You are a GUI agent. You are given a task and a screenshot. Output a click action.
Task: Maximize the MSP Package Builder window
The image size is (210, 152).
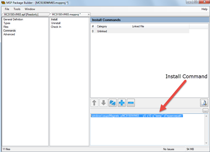(196, 2)
